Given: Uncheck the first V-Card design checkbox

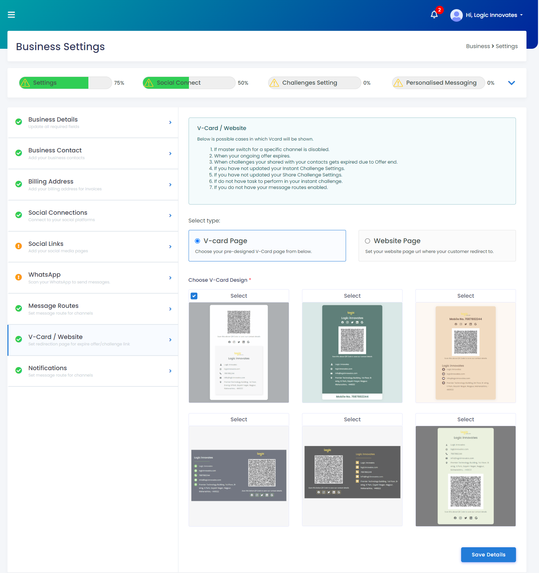Looking at the screenshot, I should point(194,296).
